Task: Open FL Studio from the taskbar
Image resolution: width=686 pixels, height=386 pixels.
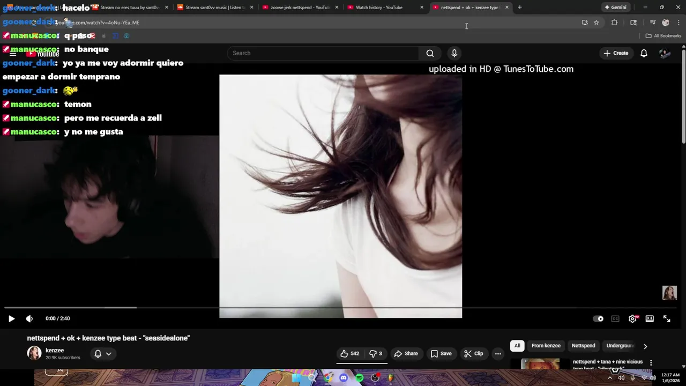Action: [391, 378]
